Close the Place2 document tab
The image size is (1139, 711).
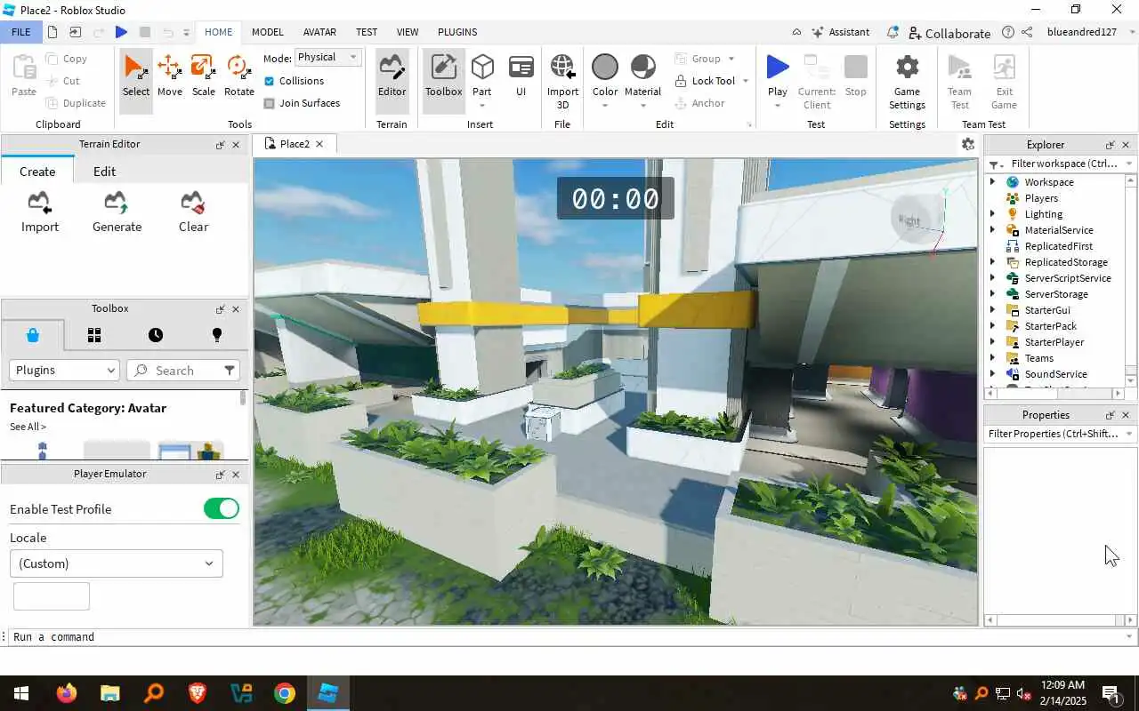tap(319, 144)
